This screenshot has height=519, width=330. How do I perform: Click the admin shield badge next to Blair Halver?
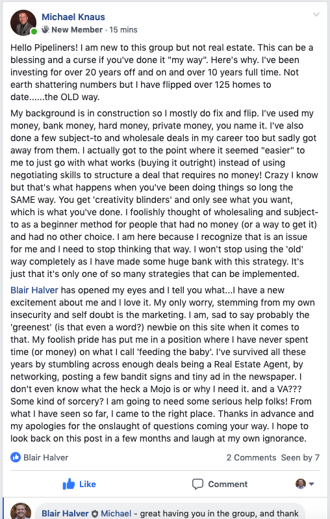click(95, 514)
